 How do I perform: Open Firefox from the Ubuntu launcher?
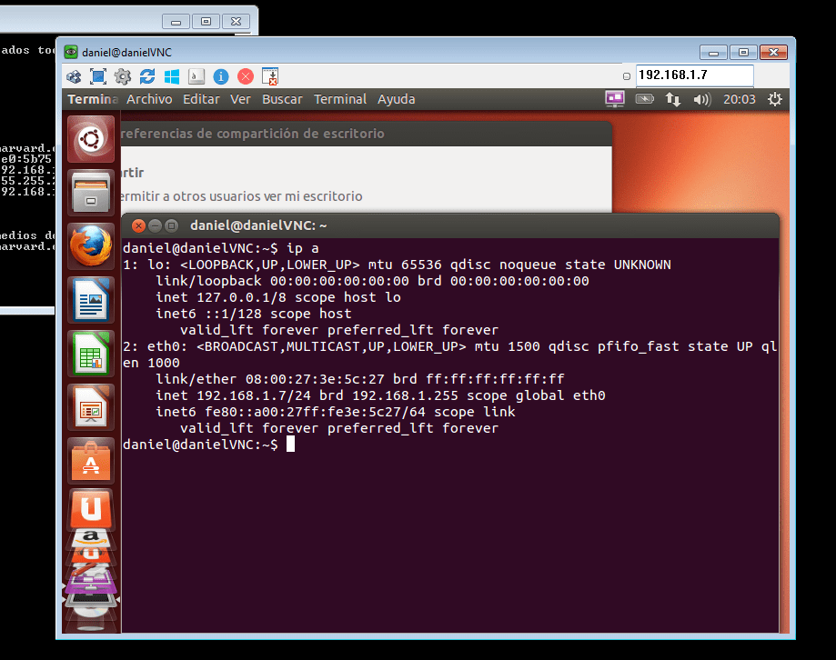click(91, 245)
